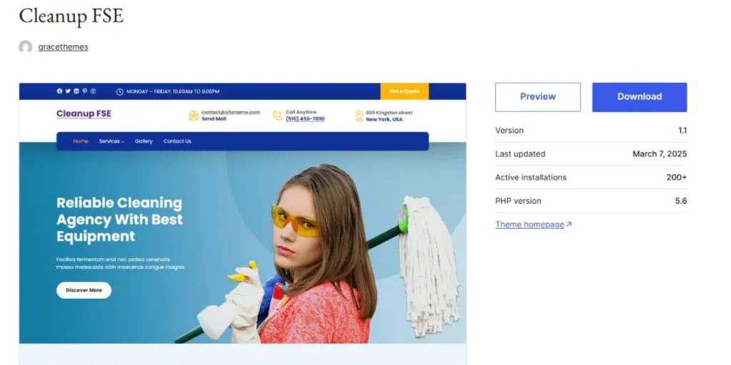
Task: Click the clock icon beside opening hours
Action: (119, 92)
